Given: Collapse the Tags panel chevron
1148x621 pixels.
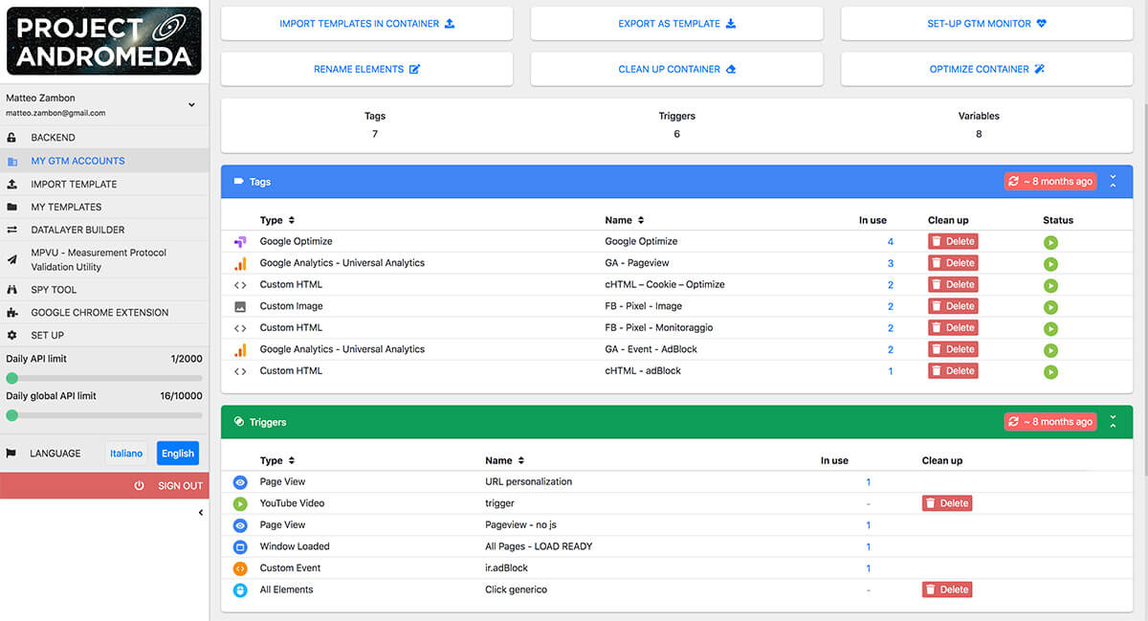Looking at the screenshot, I should (1113, 182).
